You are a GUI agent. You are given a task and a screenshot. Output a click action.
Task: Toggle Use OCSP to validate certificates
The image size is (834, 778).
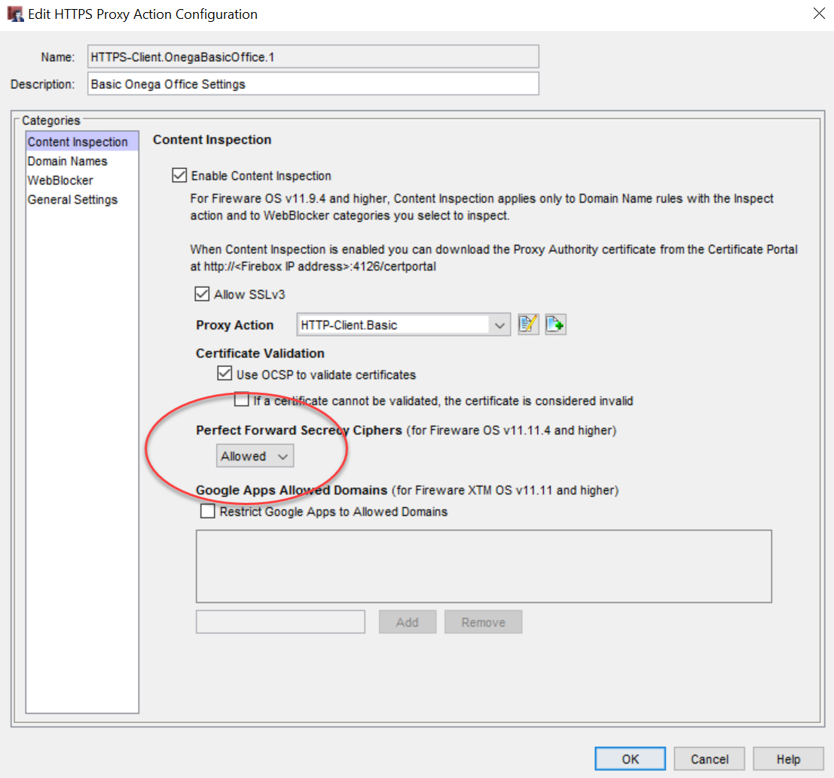coord(225,374)
